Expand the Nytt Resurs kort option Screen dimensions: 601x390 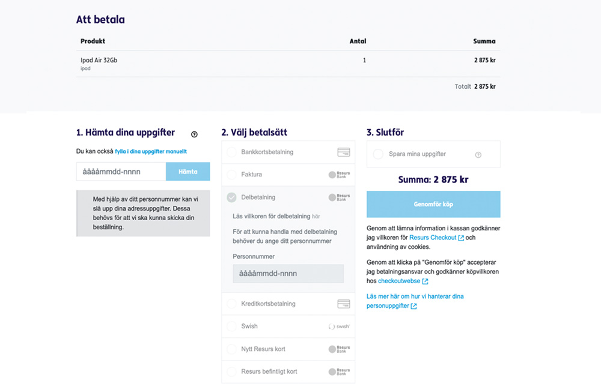point(288,349)
